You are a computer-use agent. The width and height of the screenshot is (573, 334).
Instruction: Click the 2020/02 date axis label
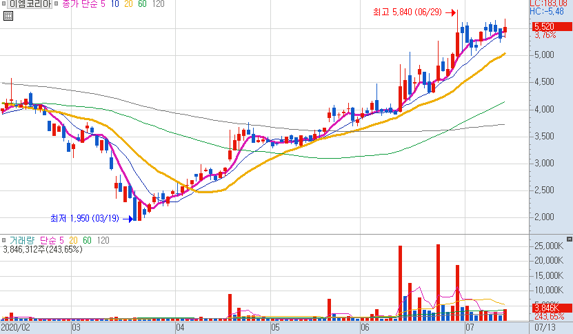(x=15, y=327)
